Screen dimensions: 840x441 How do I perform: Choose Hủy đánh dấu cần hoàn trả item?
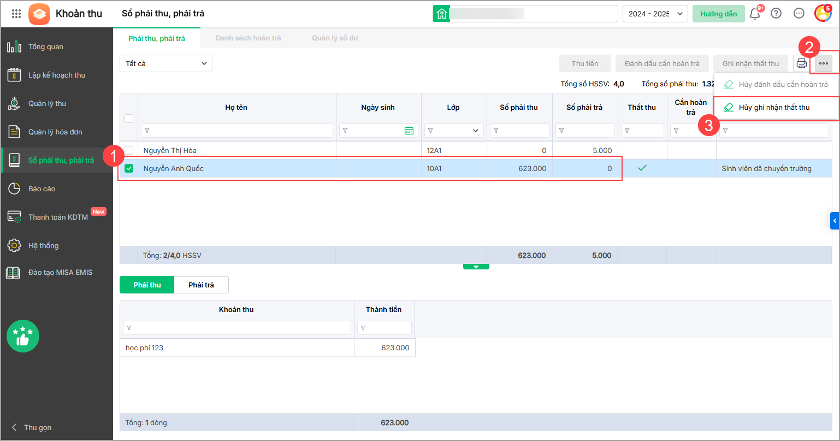[777, 84]
